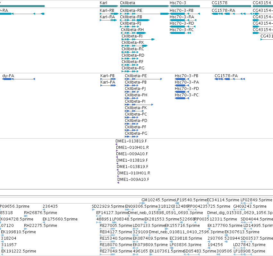Click EST RE27005.5prime
273x256 pixels.
point(116,226)
